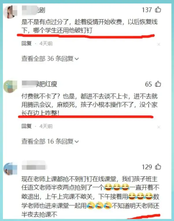Screen dimensions: 174x221
Task: Reply to the 破钉钉 comment via 回复
Action: [27, 43]
